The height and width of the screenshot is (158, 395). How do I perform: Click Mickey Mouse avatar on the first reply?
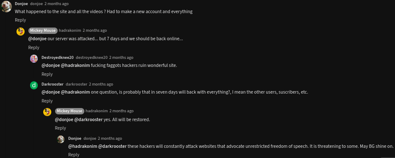click(x=20, y=31)
